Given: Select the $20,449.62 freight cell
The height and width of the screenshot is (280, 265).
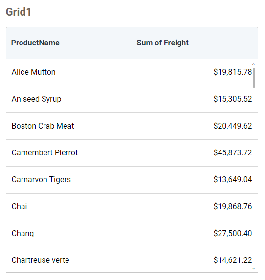Looking at the screenshot, I should click(x=233, y=126).
